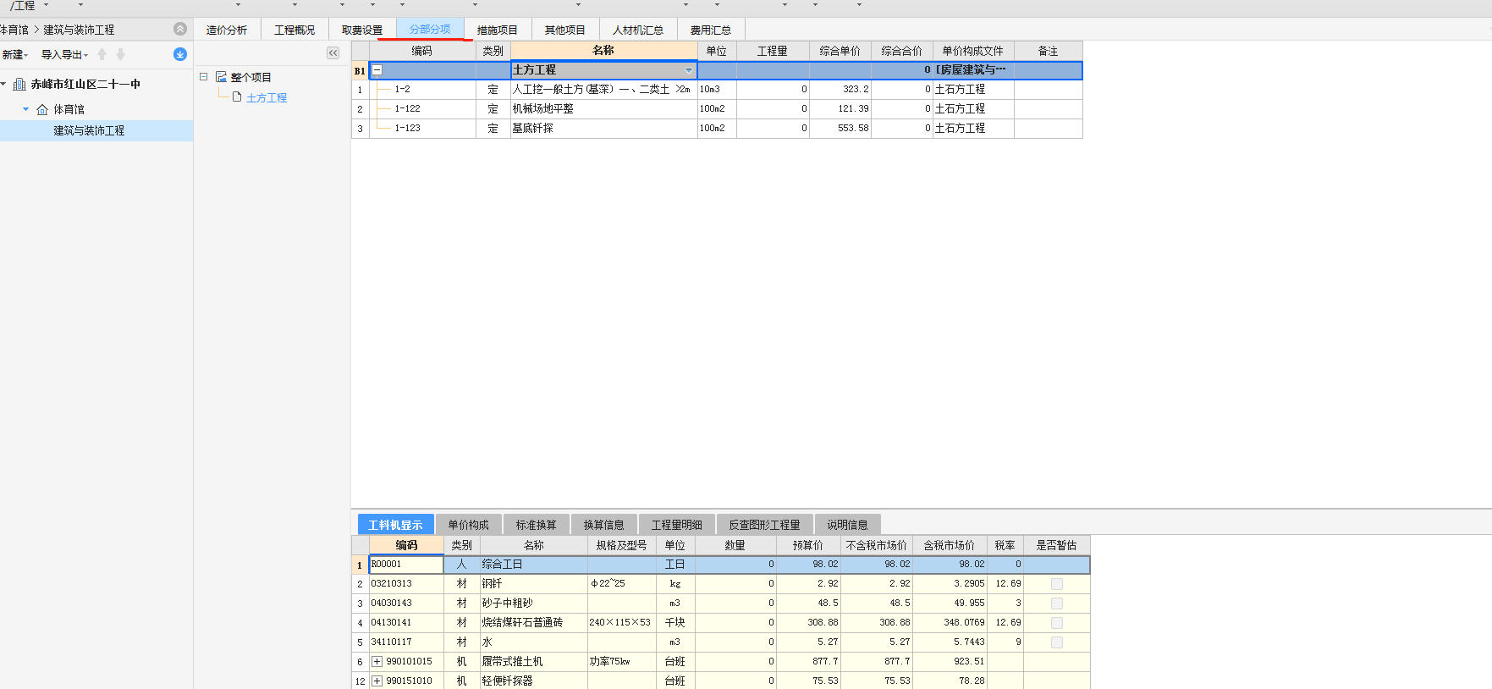Open the 导入导出 dropdown
Viewport: 1492px width, 689px height.
64,54
